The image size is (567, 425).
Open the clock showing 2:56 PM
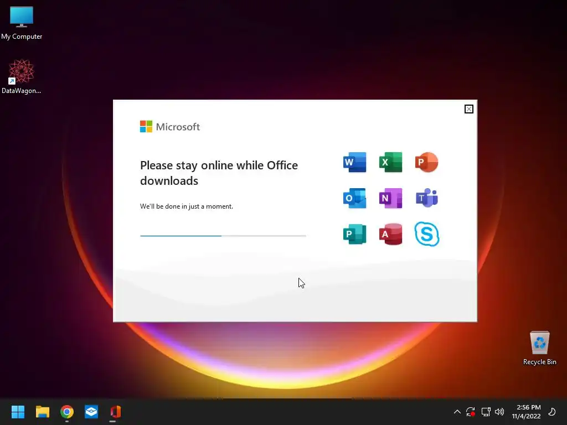526,412
